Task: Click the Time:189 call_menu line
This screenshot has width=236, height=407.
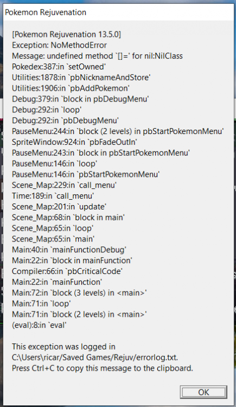Action: pos(53,196)
